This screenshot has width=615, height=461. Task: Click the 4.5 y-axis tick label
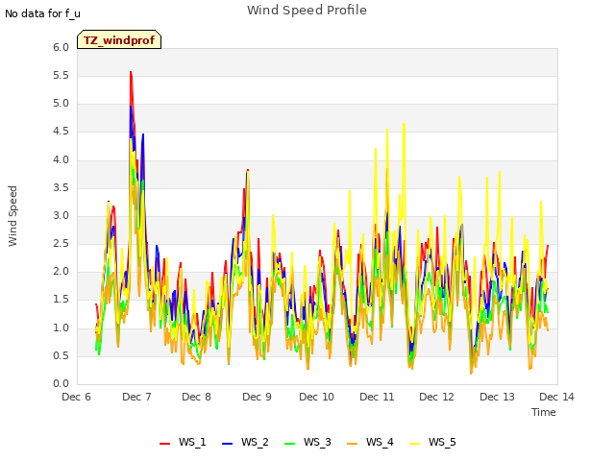61,132
